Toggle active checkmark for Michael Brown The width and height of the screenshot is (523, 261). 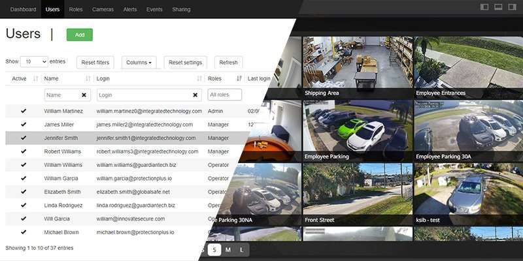24,232
